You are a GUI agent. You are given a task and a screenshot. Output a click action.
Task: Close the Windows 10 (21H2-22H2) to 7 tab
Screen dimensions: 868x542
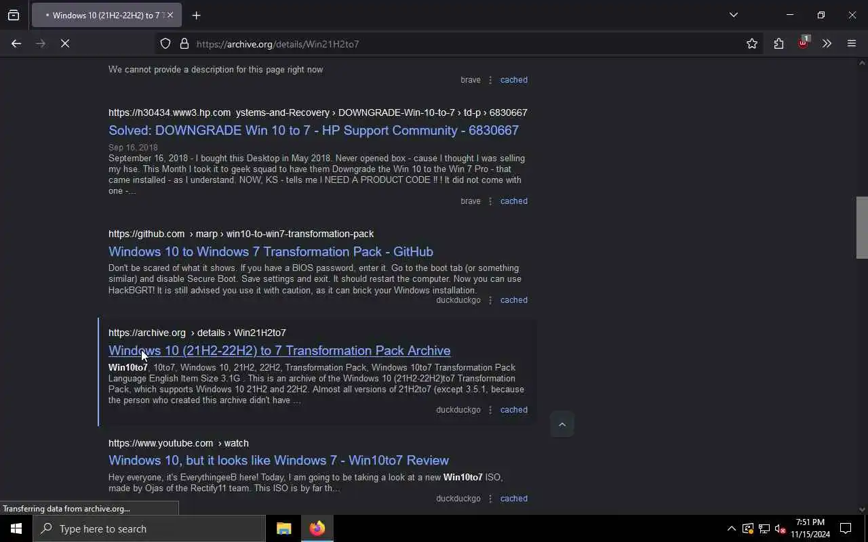pyautogui.click(x=170, y=15)
